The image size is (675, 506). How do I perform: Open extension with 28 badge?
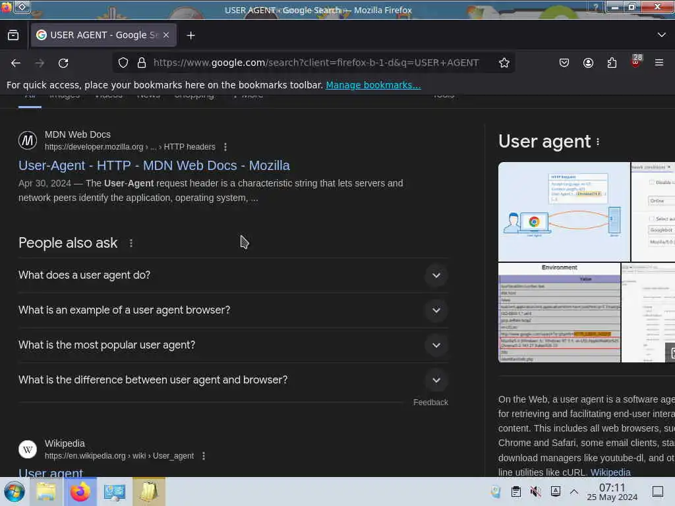coord(636,61)
